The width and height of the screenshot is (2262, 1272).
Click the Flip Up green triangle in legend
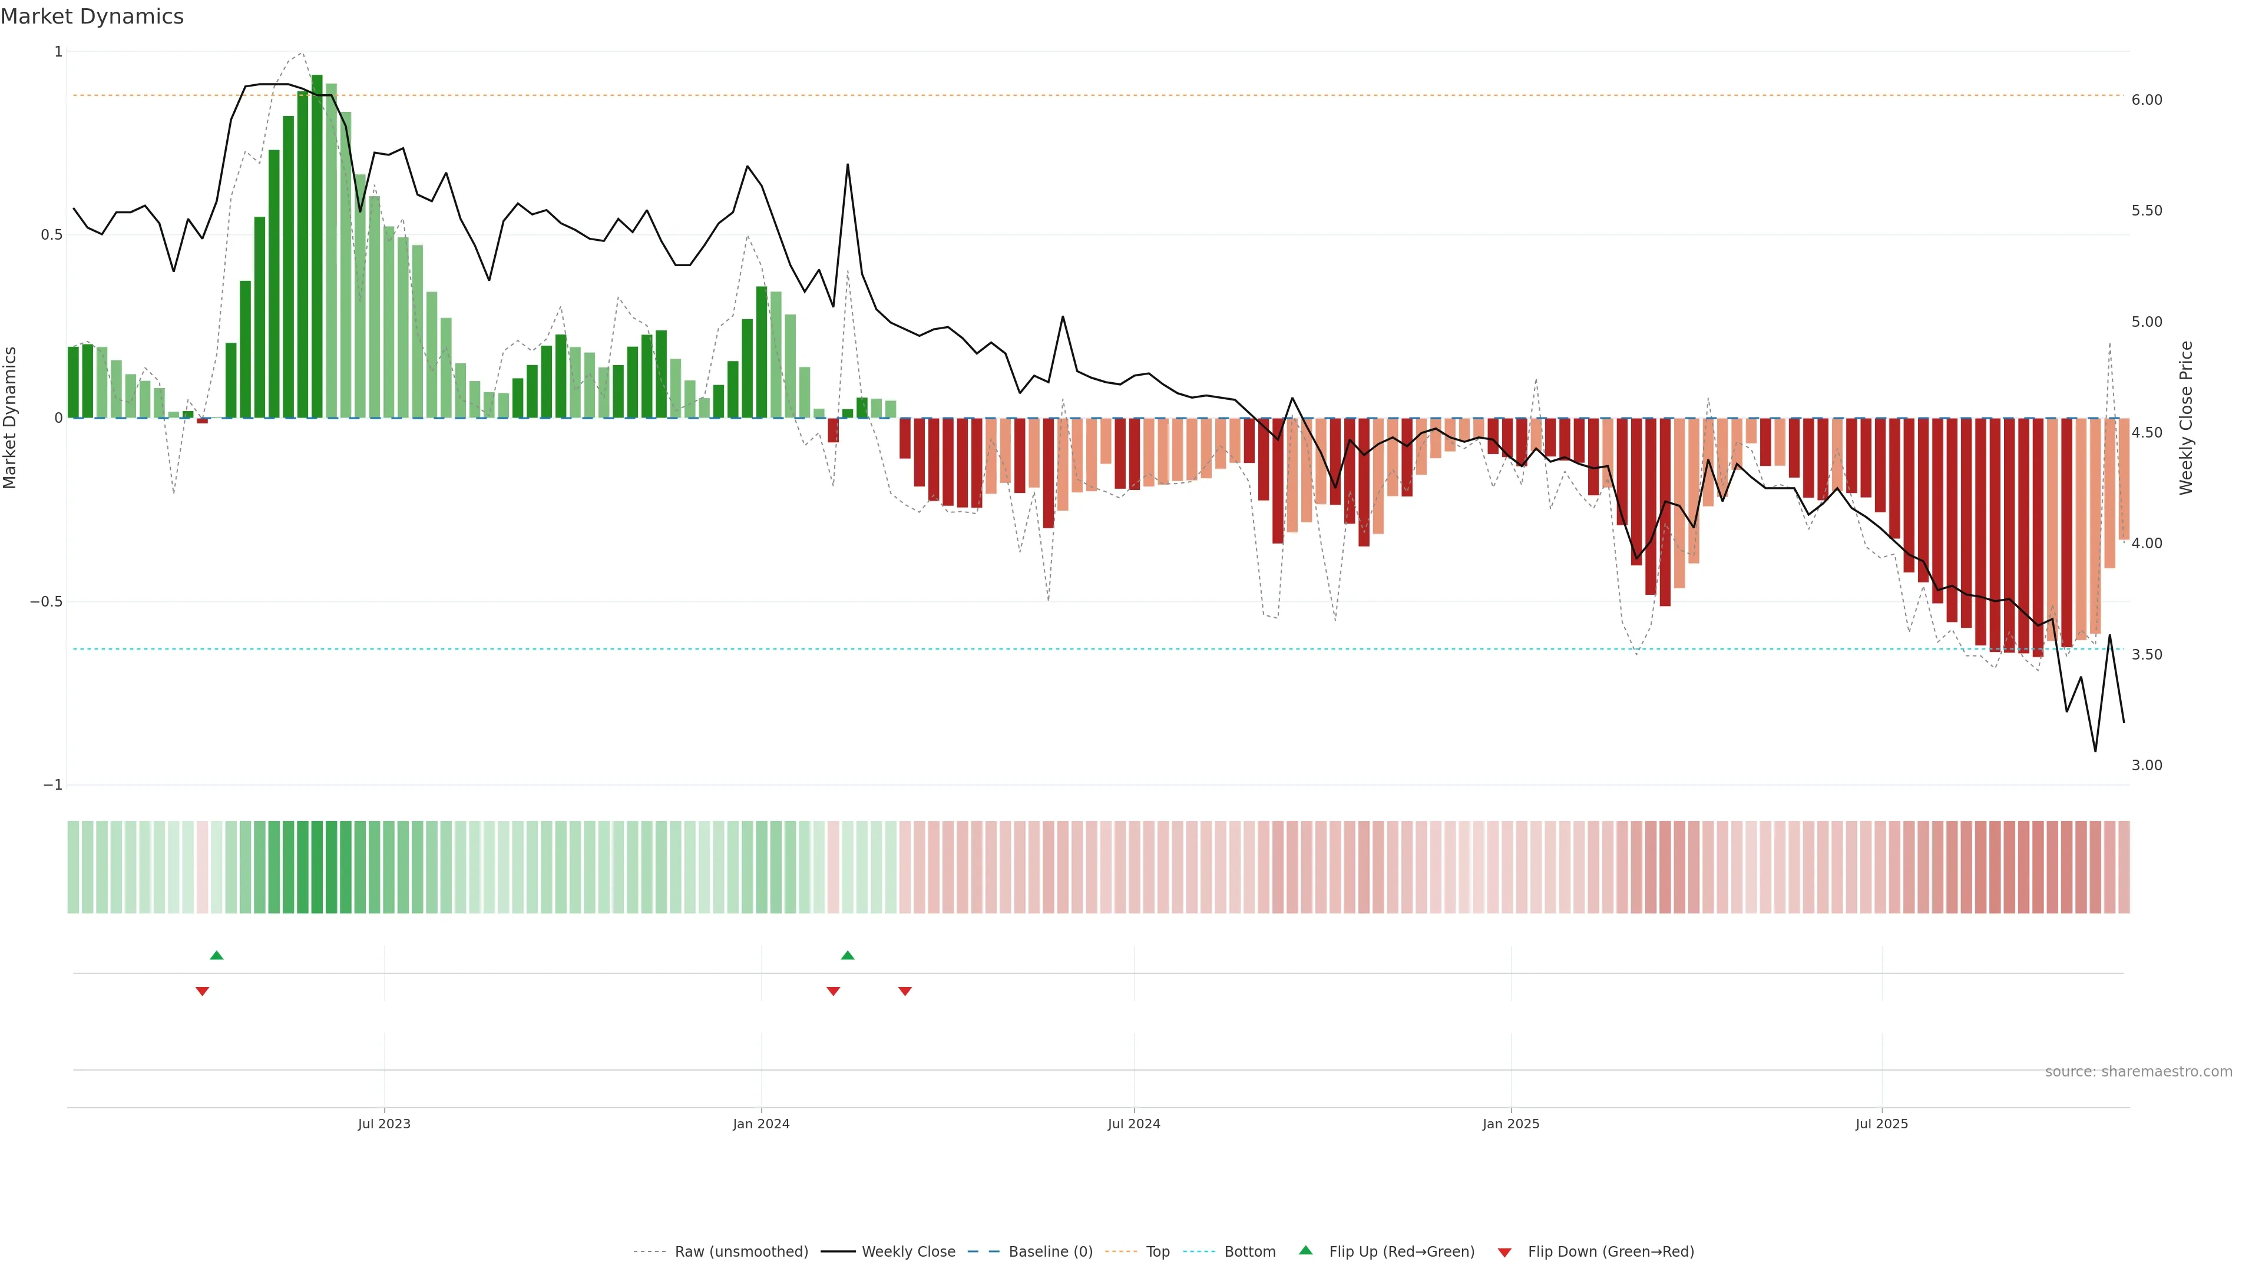tap(1306, 1250)
